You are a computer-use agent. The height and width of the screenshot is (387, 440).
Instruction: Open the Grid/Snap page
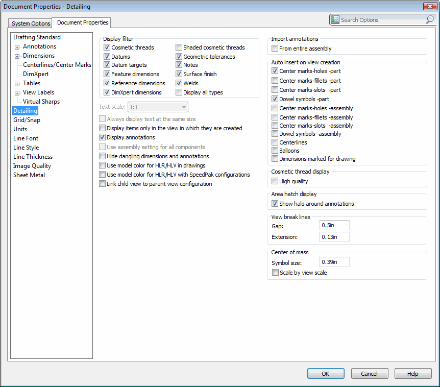[27, 120]
